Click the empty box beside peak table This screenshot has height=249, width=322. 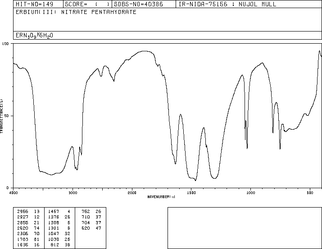(245, 228)
